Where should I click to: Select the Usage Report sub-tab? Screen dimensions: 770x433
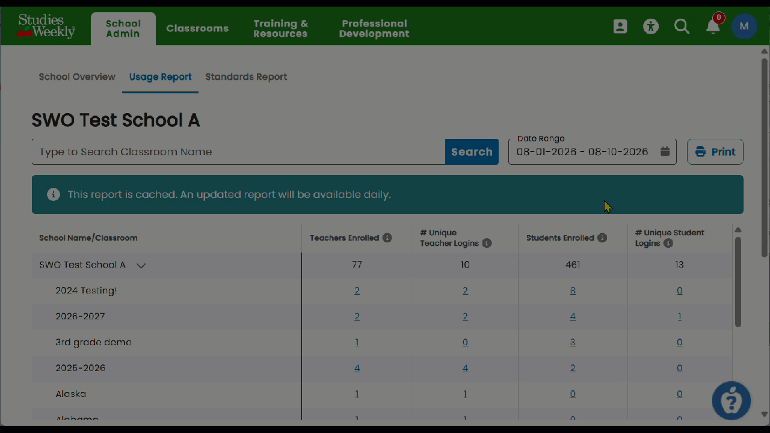161,77
